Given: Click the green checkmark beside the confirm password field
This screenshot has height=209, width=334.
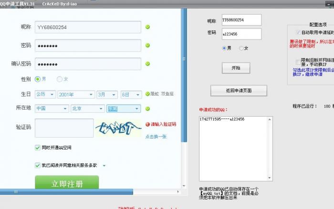Looking at the screenshot, I should point(147,64).
